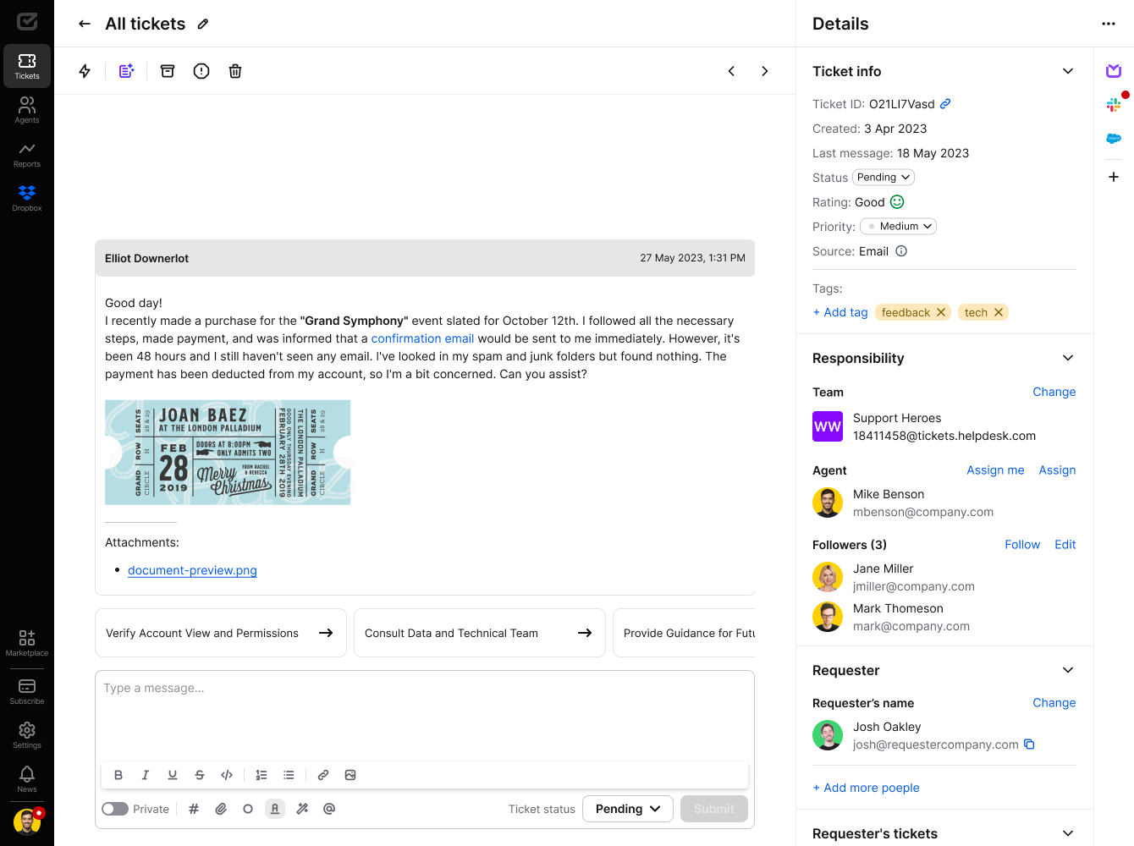Open the Agents section in the sidebar
This screenshot has height=846, width=1134.
click(27, 110)
